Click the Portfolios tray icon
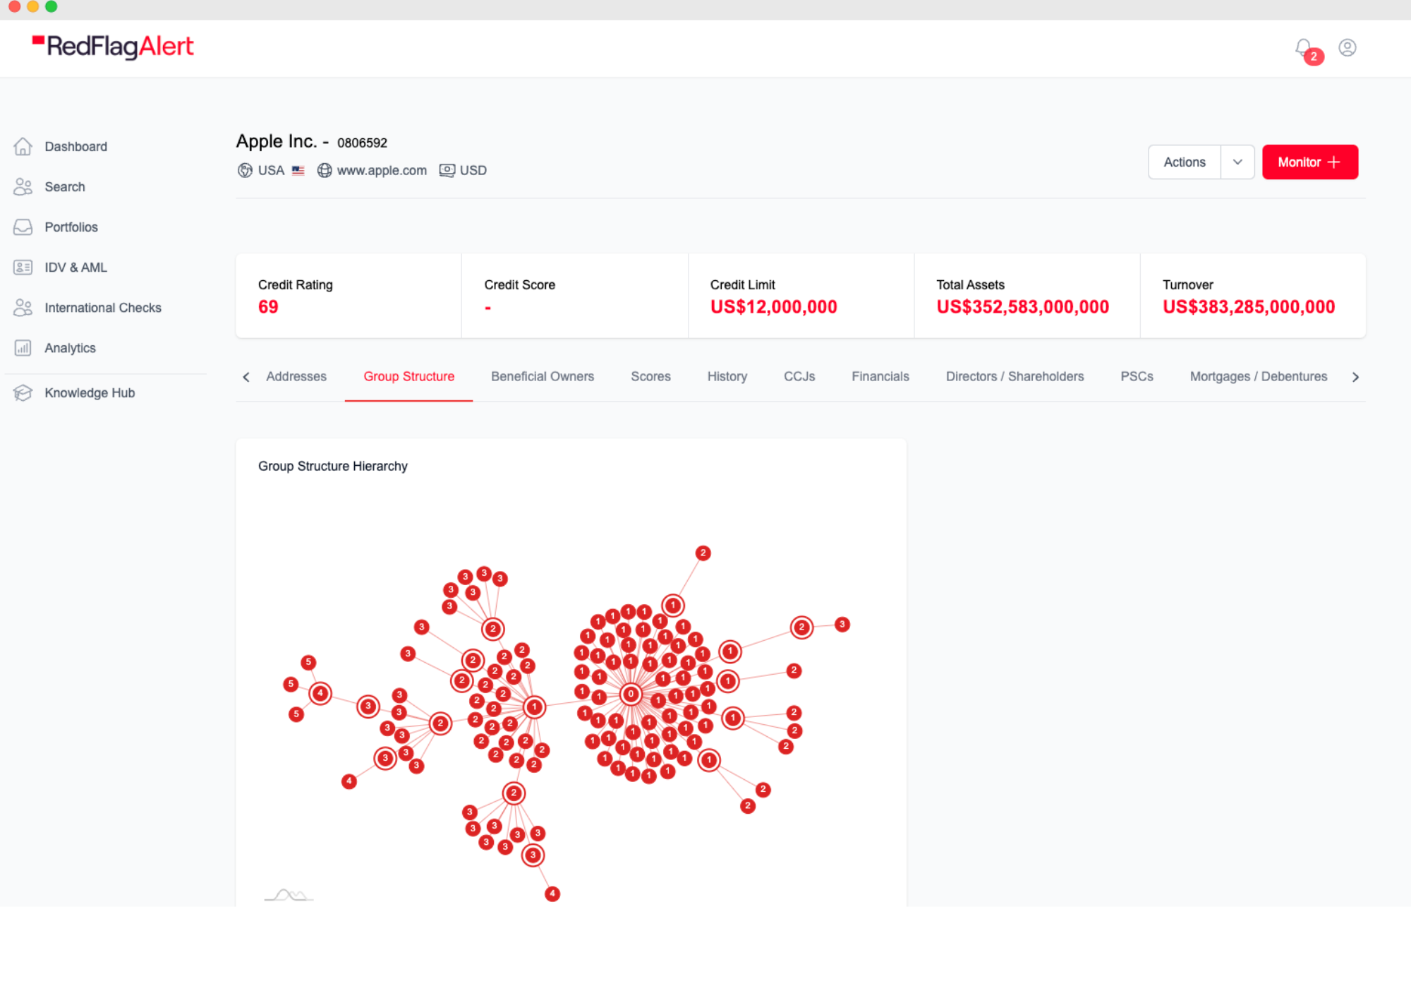 click(23, 227)
